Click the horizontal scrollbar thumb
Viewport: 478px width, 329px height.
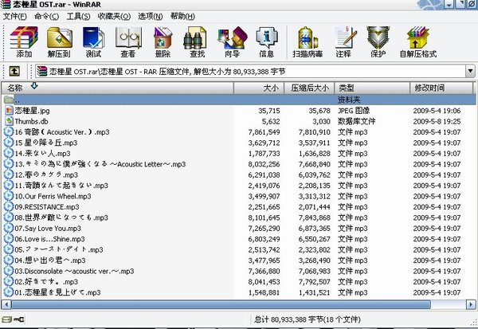221,304
